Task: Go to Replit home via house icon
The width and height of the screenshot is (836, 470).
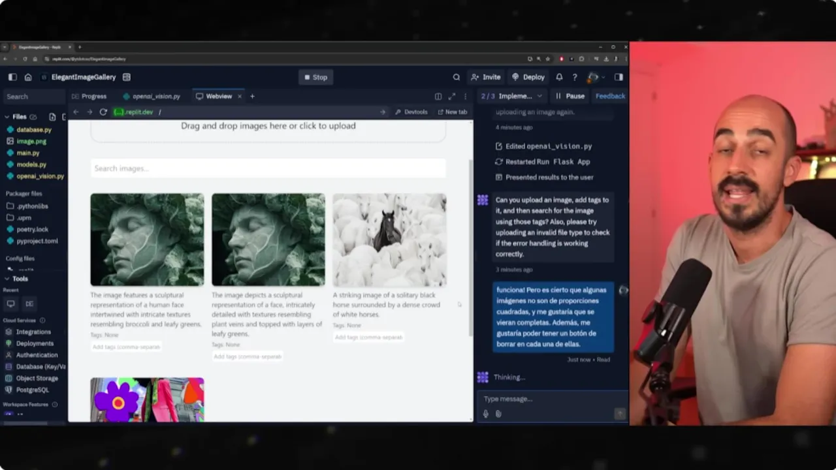Action: [x=28, y=77]
